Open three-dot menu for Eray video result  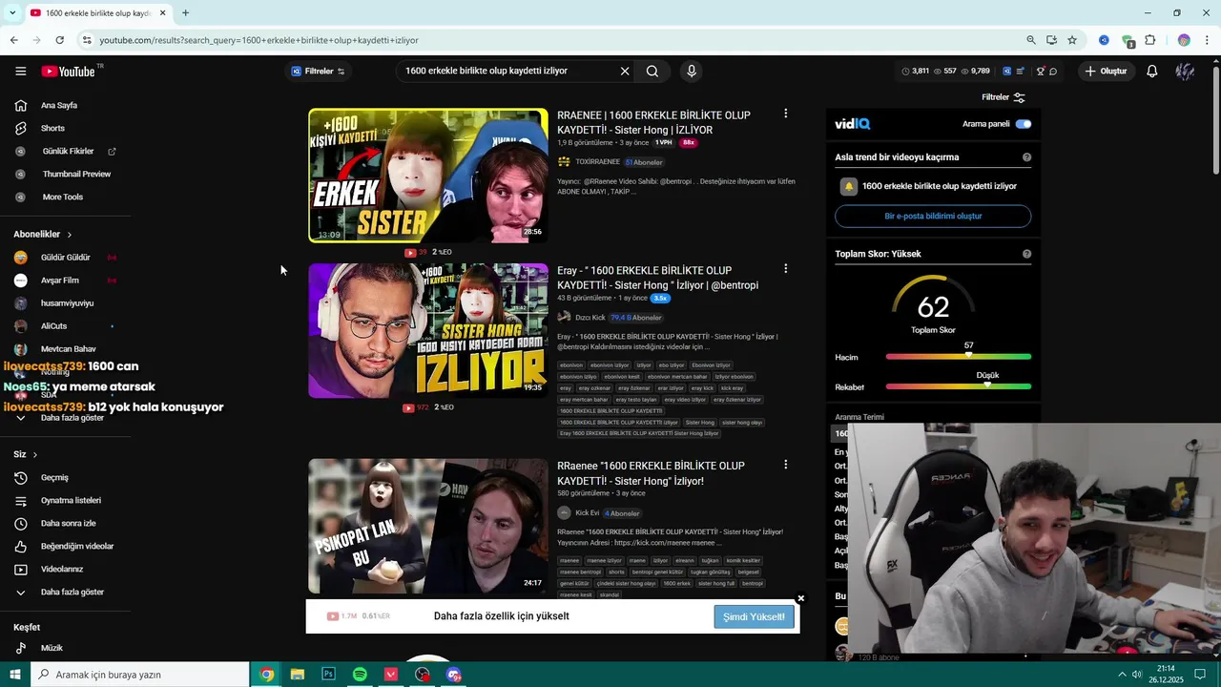(x=785, y=269)
